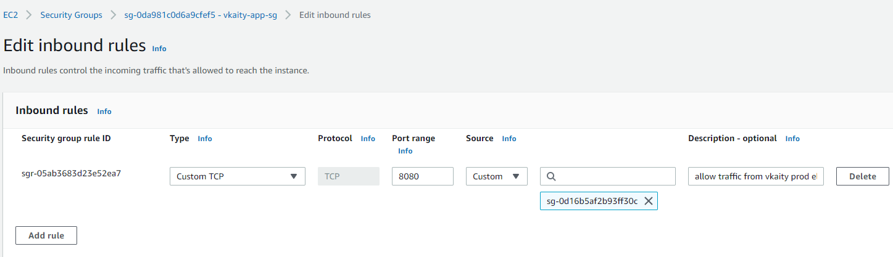Screen dimensions: 893x257
Task: Click the Add rule button
Action: click(46, 235)
